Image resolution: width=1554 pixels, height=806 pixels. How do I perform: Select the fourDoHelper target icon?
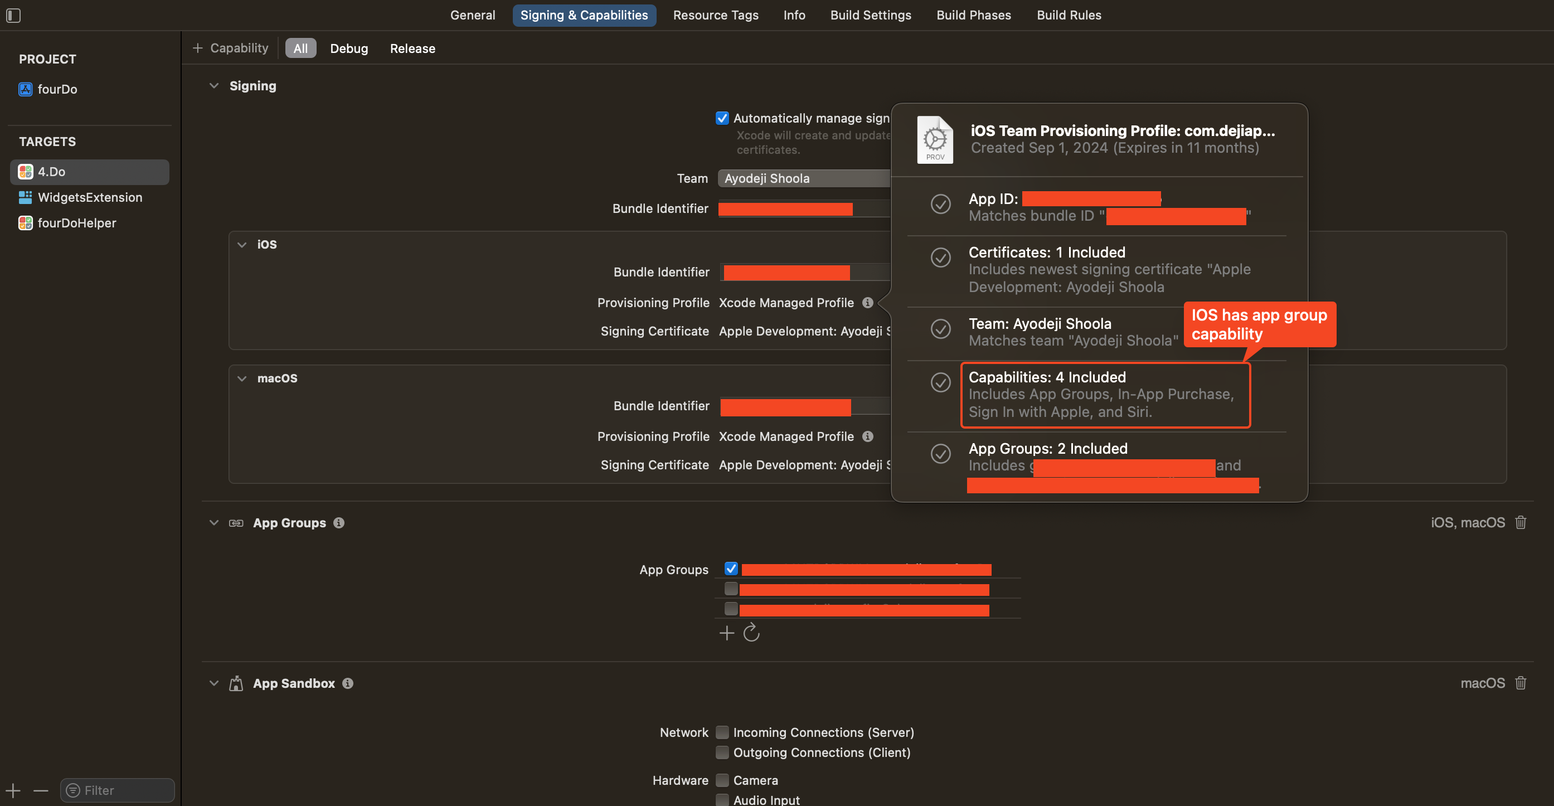tap(25, 223)
